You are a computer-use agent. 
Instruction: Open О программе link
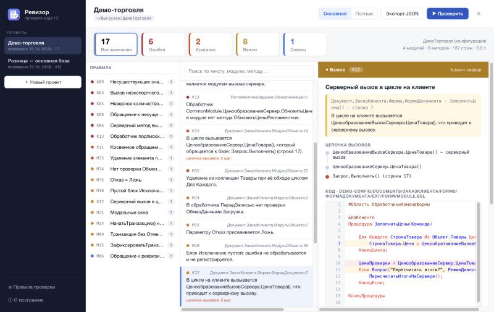pos(26,300)
